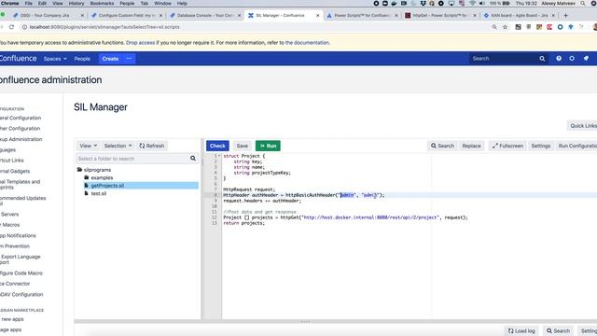Open Run Configuration
The image size is (597, 336).
pos(577,146)
